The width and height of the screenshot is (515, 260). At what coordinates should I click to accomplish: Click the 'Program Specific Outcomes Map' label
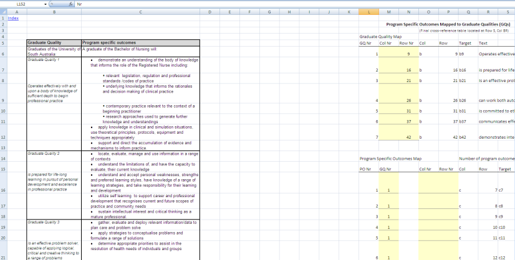(390, 159)
